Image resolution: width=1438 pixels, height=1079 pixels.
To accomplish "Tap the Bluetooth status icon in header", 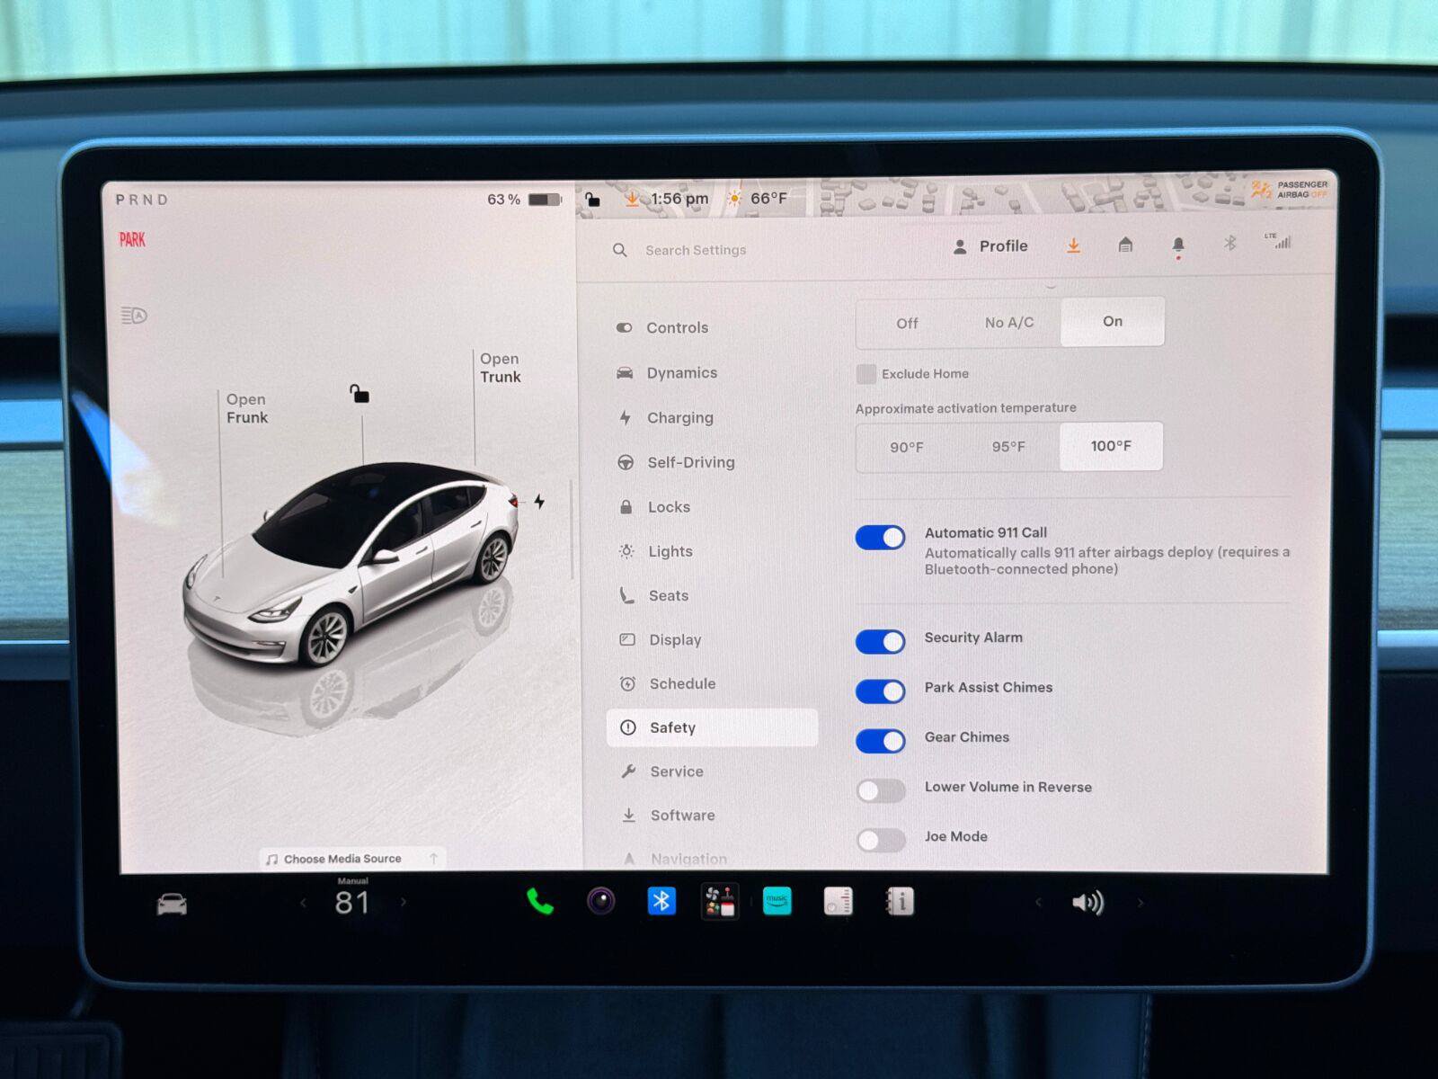I will click(1230, 243).
